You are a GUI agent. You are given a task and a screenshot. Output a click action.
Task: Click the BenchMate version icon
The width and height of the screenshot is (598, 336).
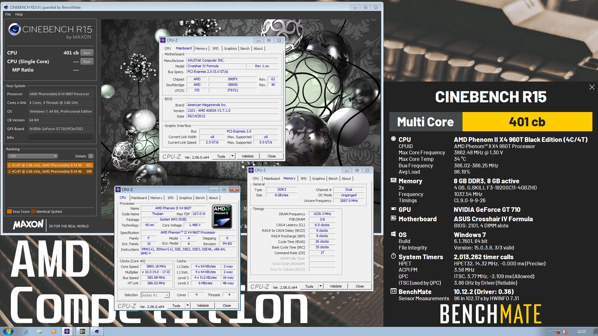pos(393,291)
